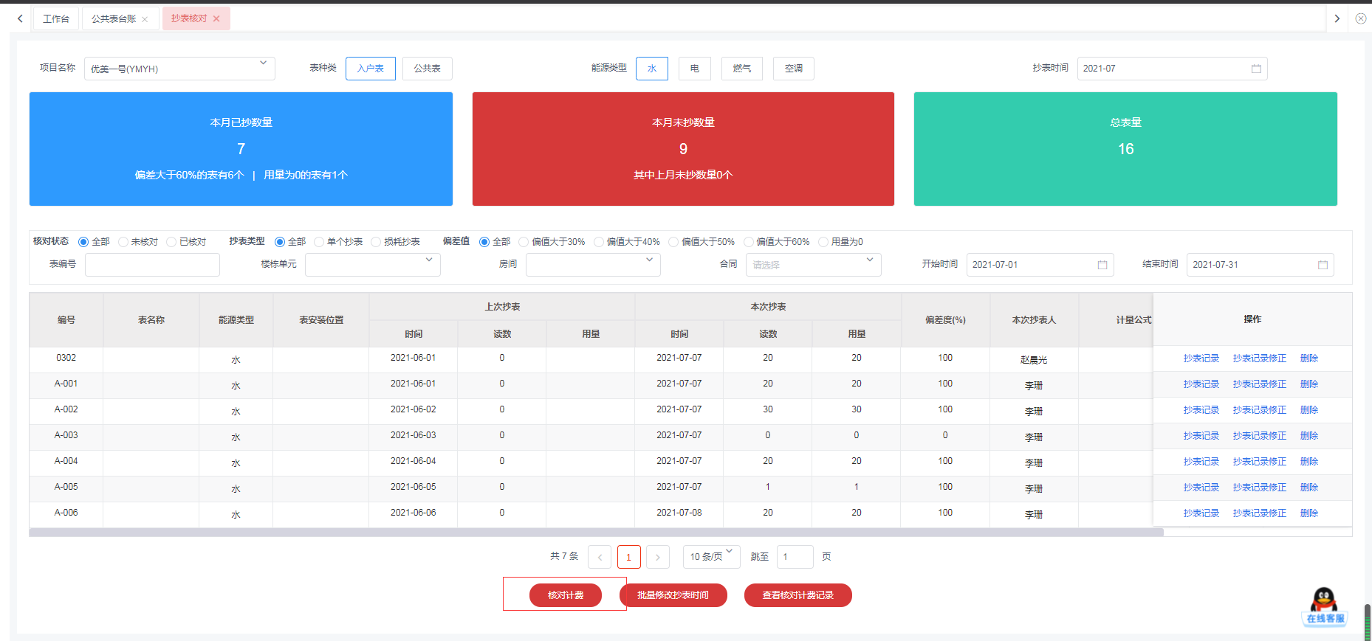Open the 10 条/页 page size dropdown

(711, 557)
